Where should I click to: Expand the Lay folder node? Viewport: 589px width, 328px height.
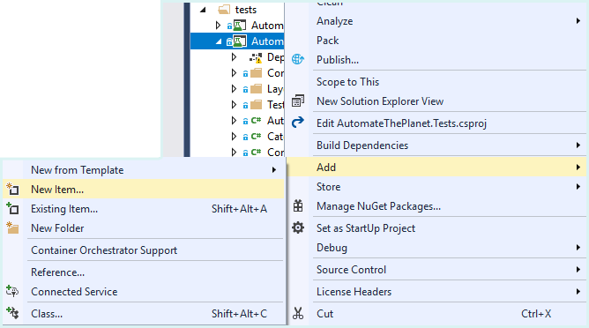coord(234,89)
